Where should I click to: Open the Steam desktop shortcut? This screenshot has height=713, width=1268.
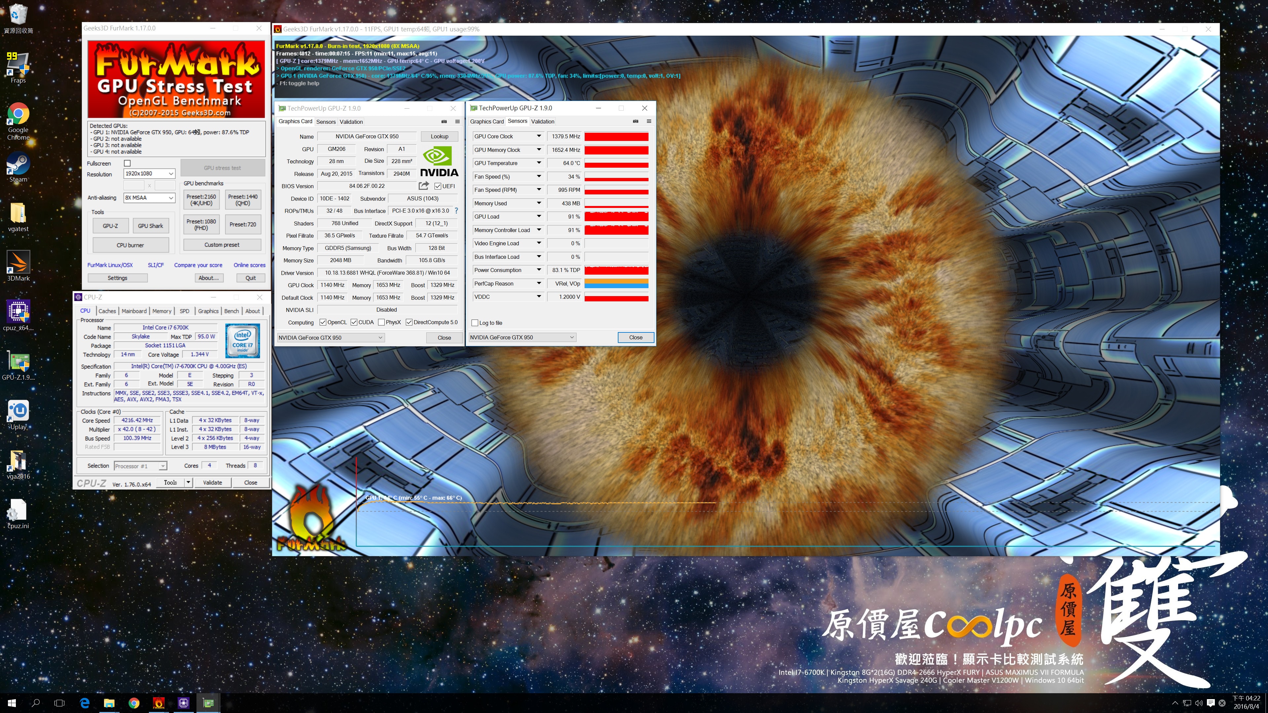pyautogui.click(x=18, y=167)
